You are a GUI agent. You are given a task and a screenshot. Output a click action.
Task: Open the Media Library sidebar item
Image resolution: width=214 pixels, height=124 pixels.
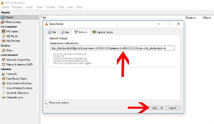[13, 22]
